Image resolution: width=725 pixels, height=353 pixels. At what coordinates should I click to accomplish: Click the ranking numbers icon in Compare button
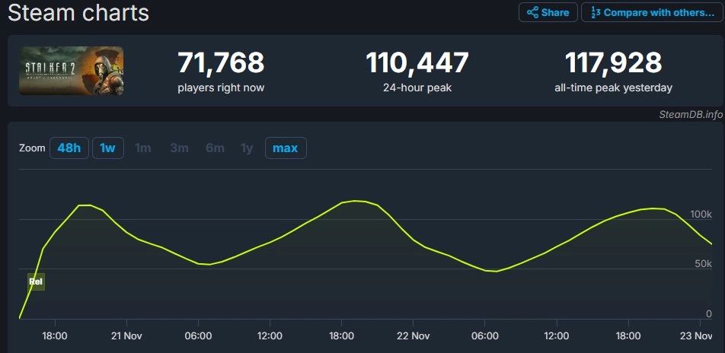596,12
